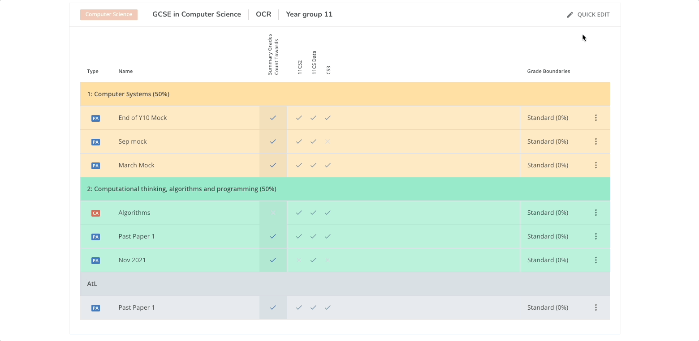Click the PA badge beside End of Y10 Mock

pyautogui.click(x=95, y=118)
